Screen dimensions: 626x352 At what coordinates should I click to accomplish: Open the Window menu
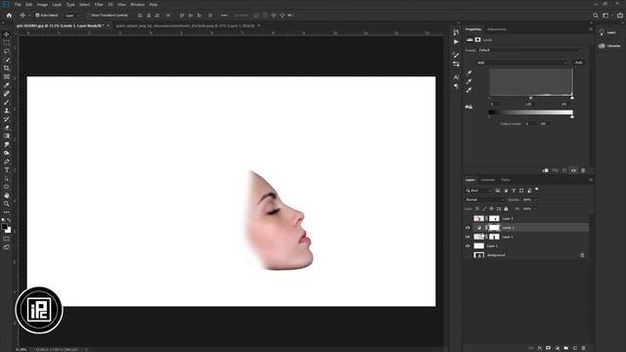click(137, 4)
